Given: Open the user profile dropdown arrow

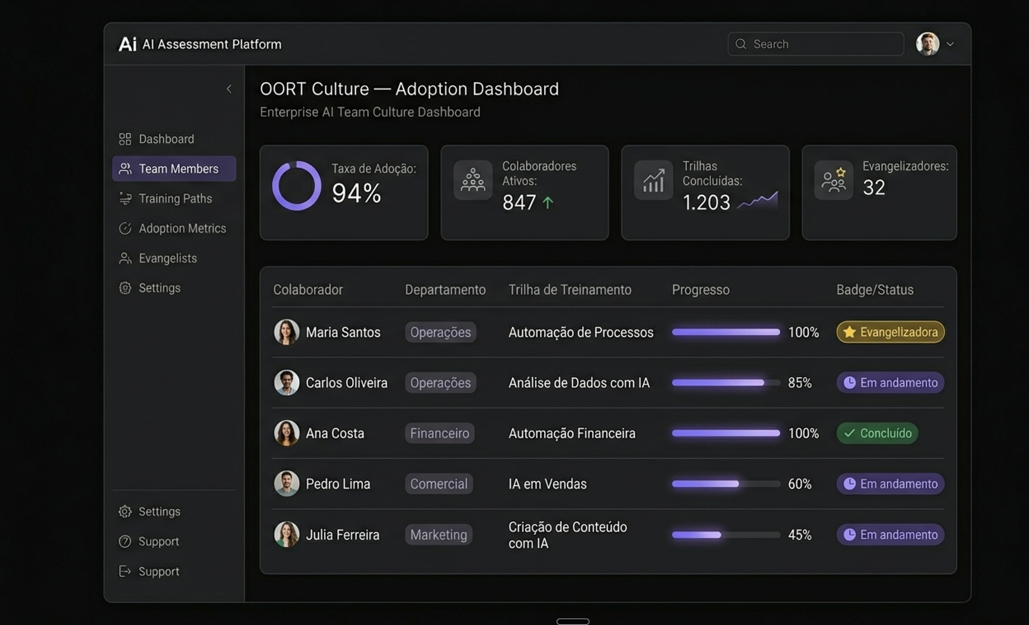Looking at the screenshot, I should (x=950, y=44).
